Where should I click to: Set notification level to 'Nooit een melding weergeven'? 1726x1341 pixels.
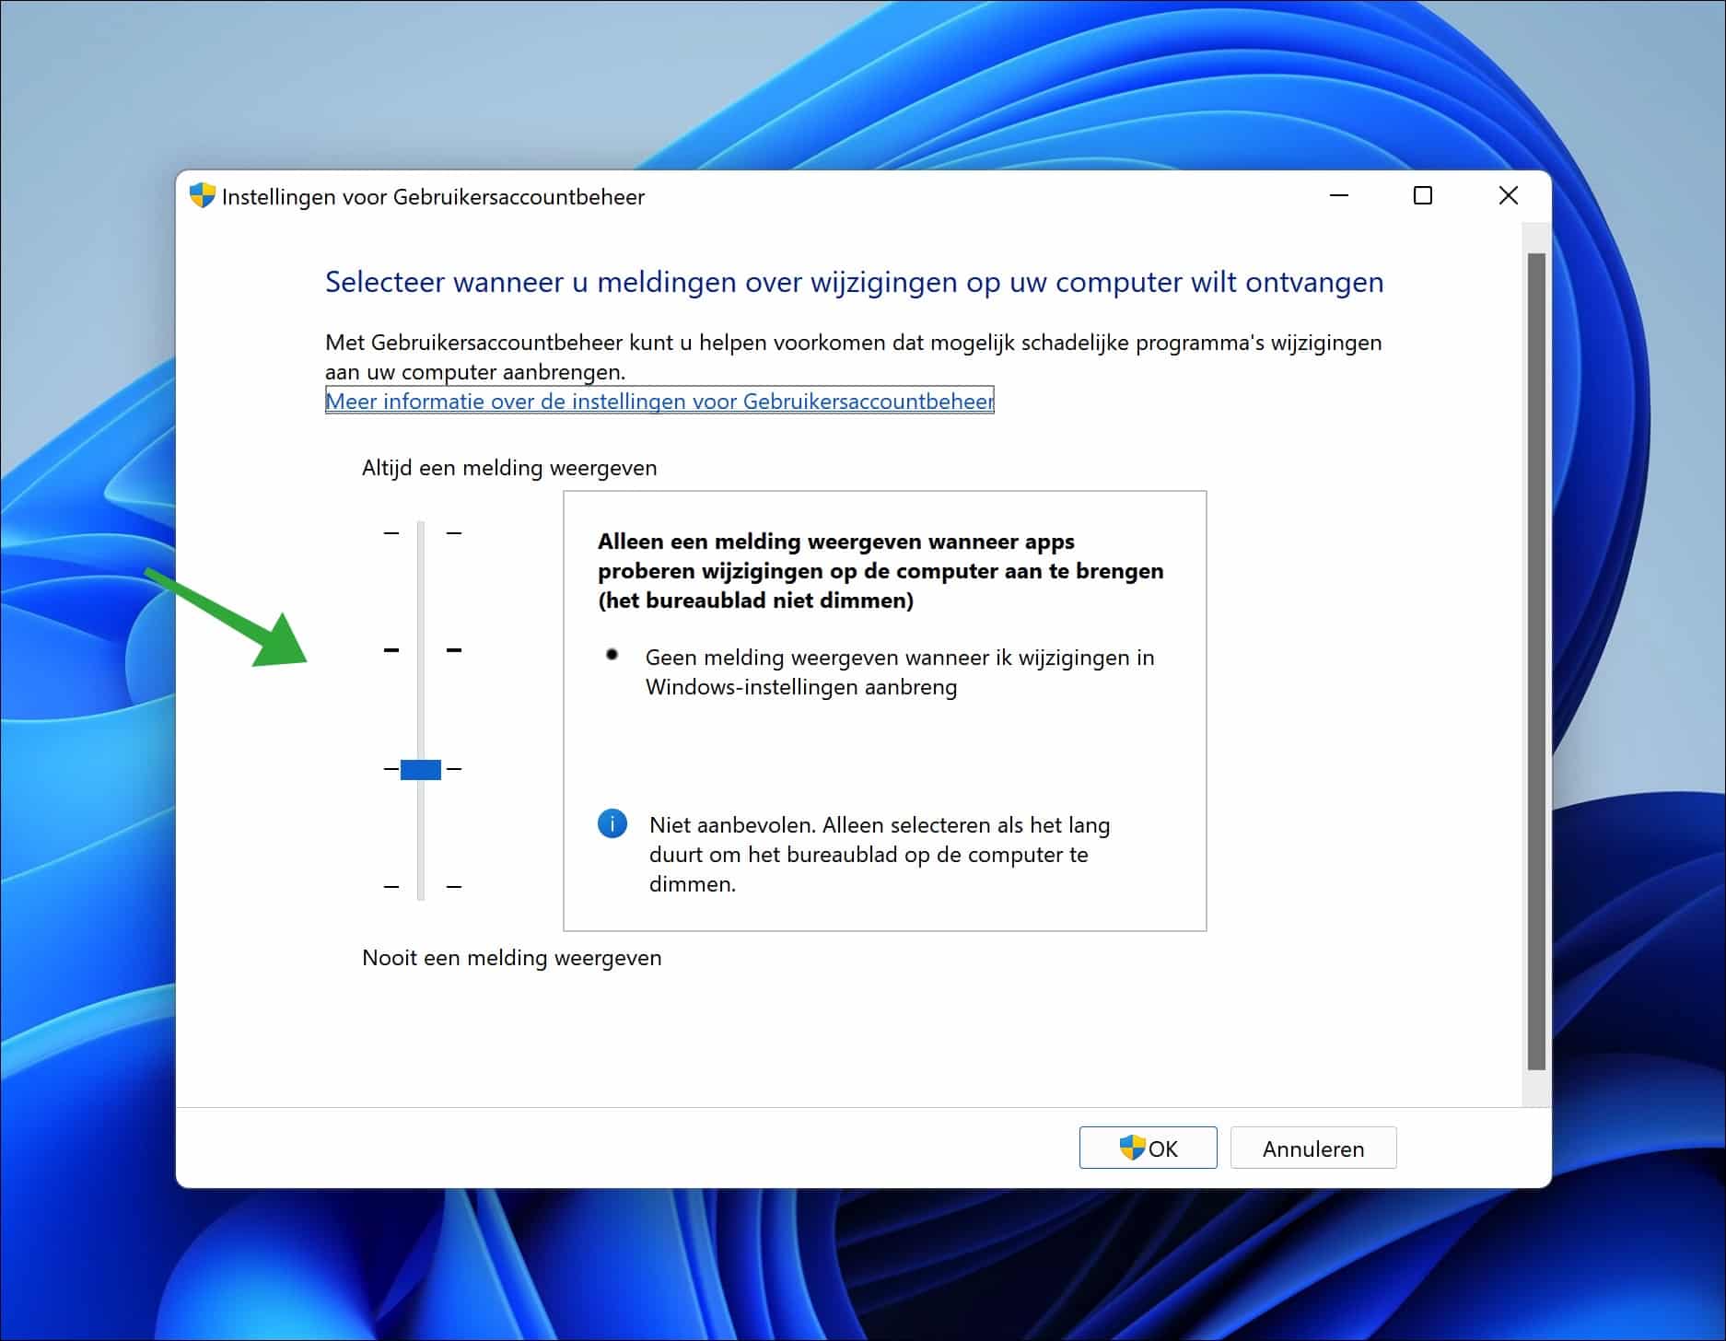tap(421, 887)
